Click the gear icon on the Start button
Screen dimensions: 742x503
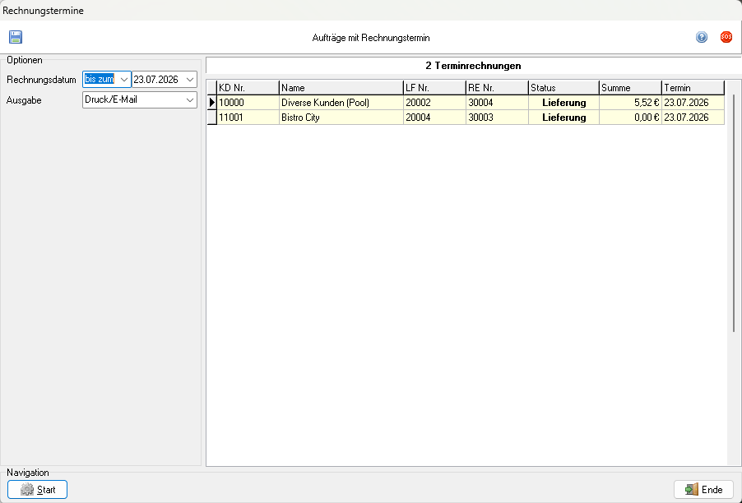[27, 489]
